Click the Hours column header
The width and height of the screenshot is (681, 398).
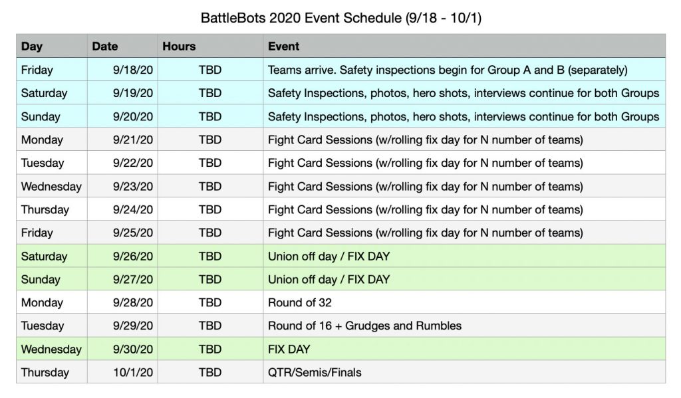point(179,47)
